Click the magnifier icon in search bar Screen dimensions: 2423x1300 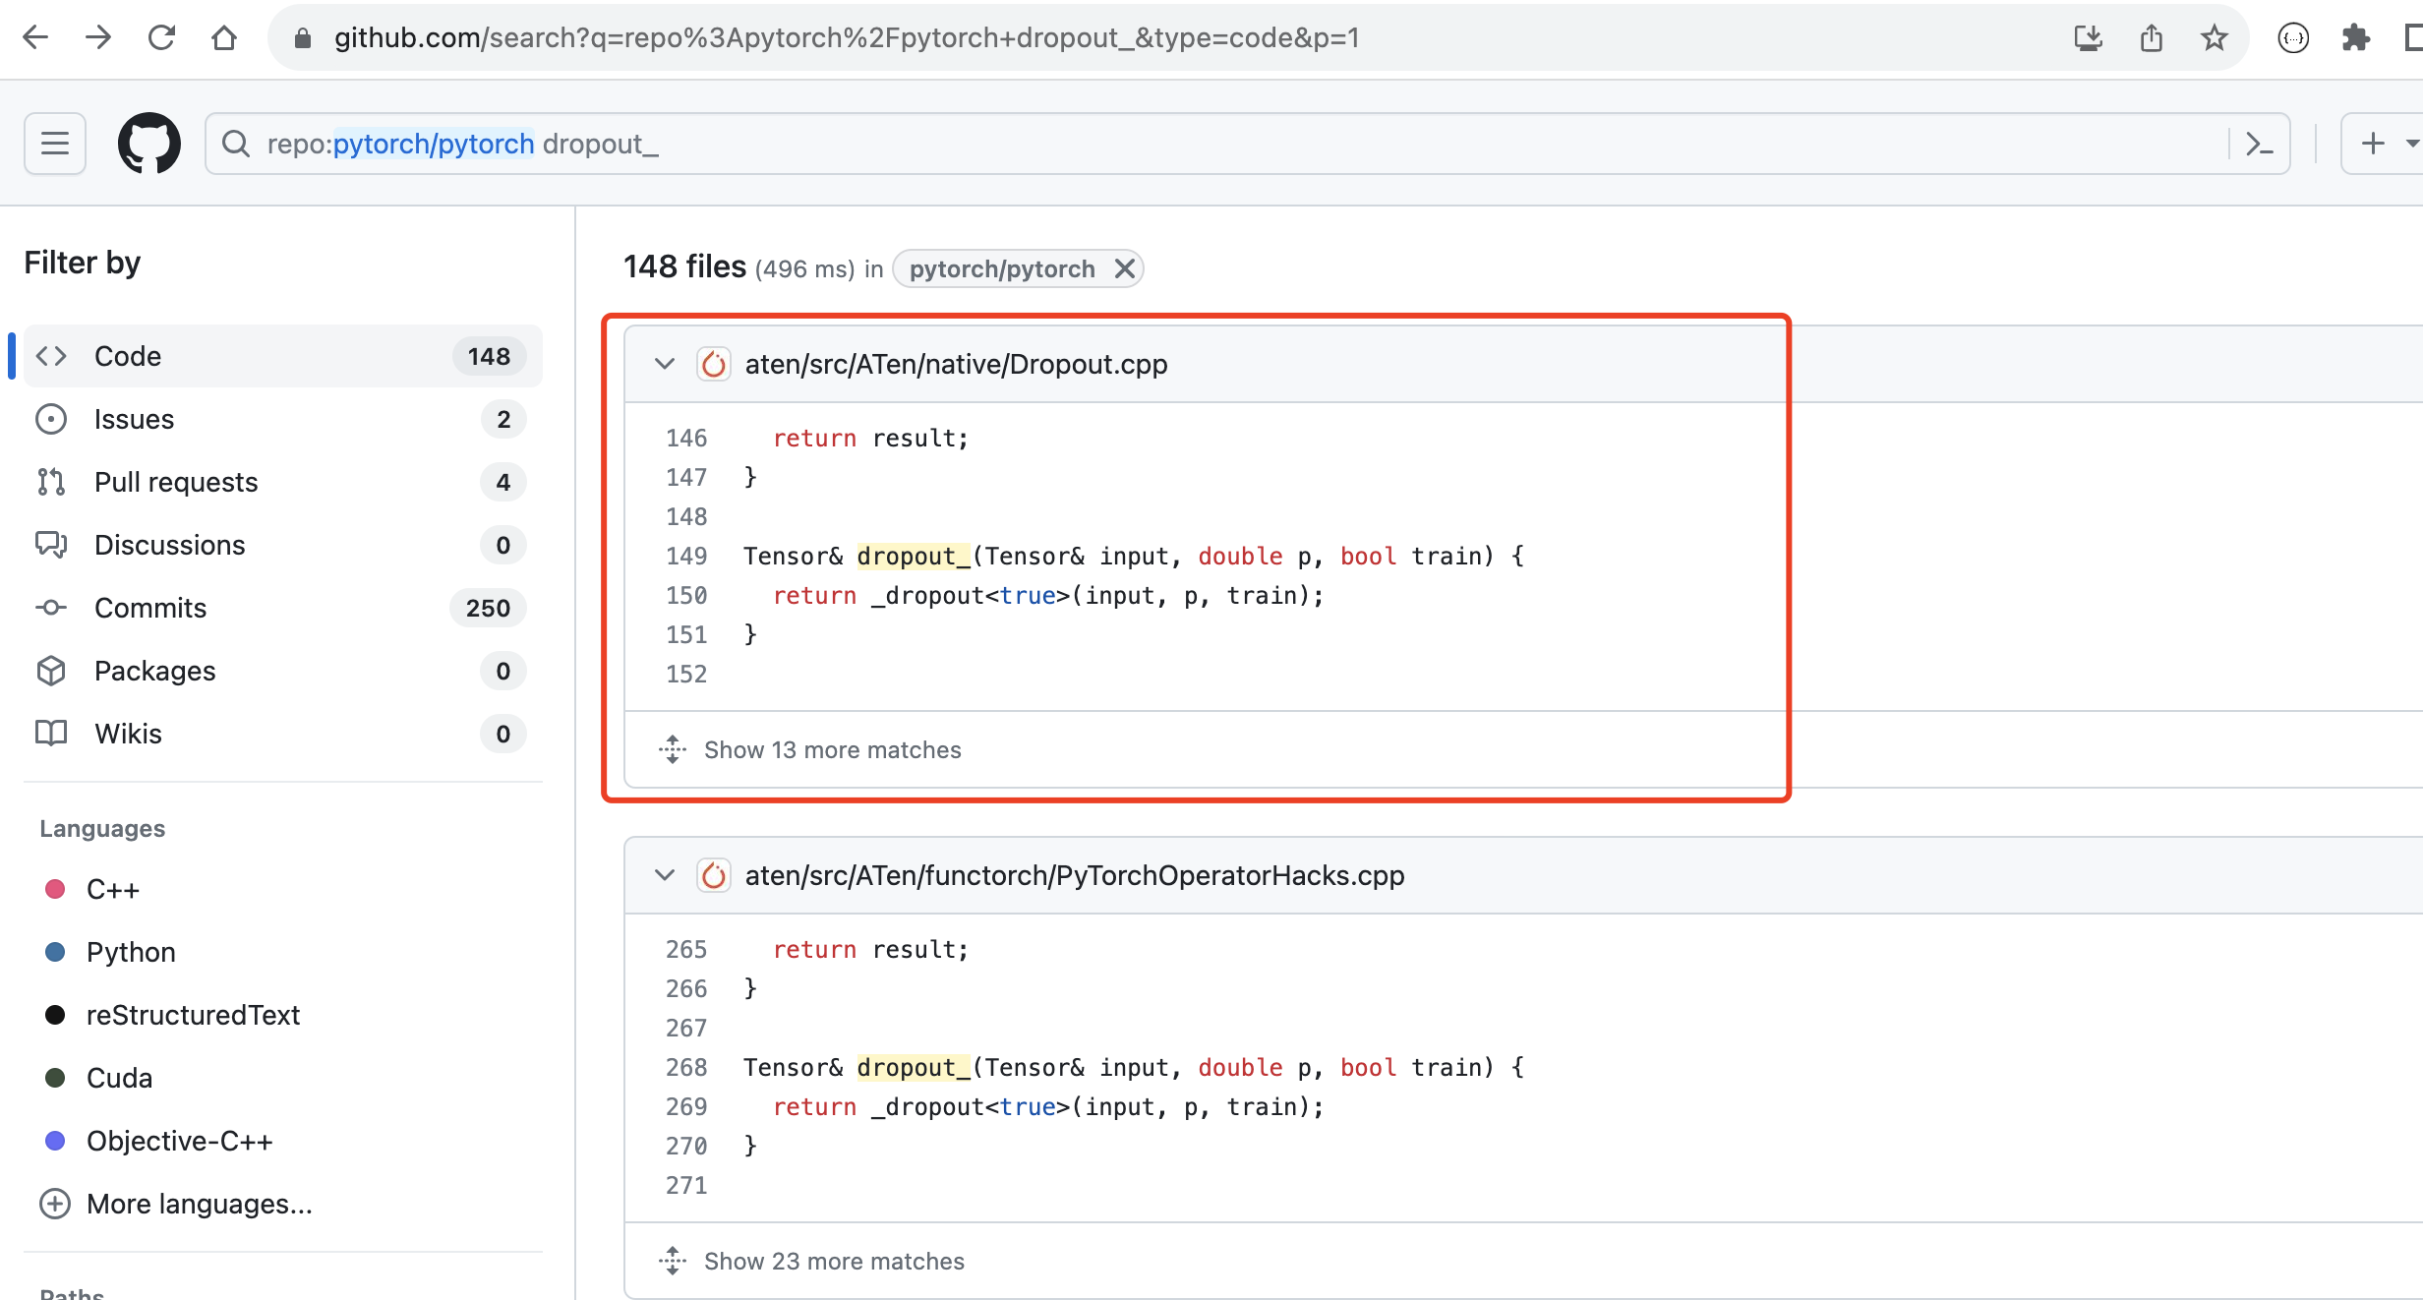tap(236, 144)
